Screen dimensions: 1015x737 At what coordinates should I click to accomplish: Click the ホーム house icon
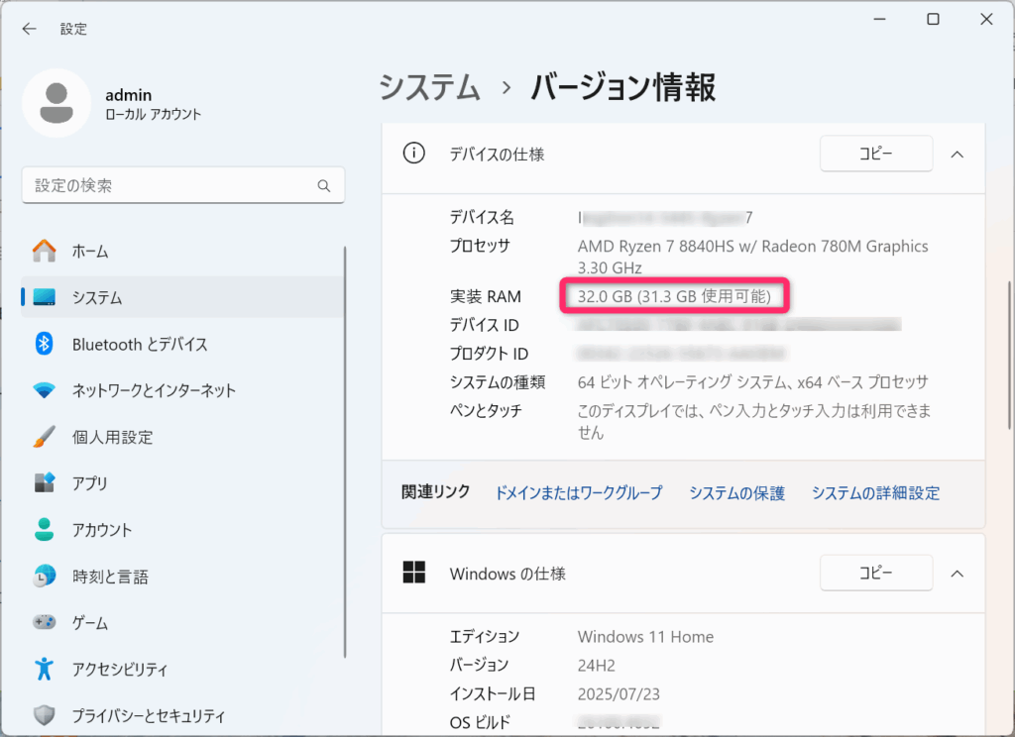pos(44,251)
